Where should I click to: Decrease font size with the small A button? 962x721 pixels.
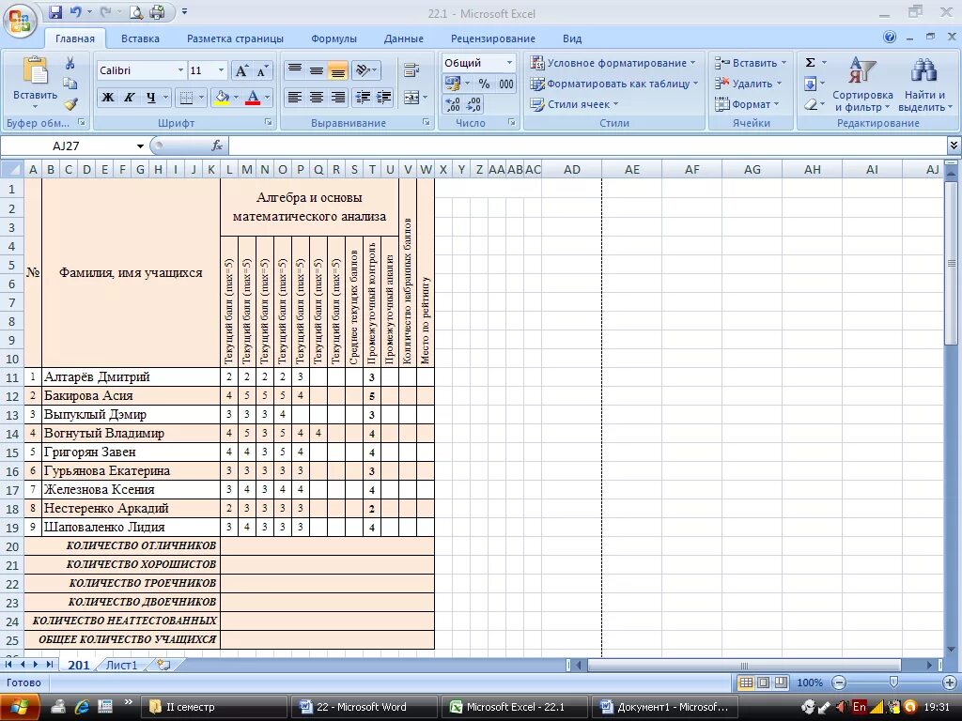coord(262,71)
